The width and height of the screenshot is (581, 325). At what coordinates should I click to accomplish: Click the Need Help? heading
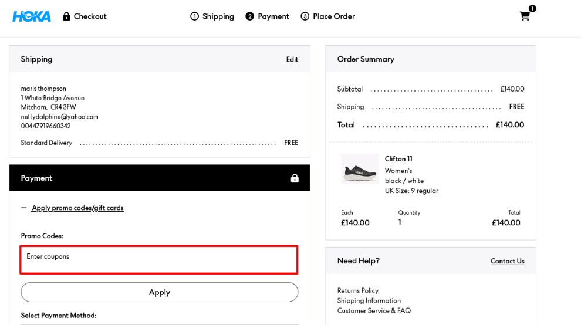pos(359,261)
